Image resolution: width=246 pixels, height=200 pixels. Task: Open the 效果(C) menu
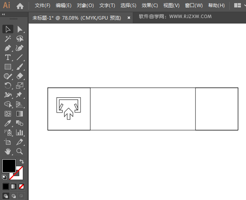pos(150,5)
